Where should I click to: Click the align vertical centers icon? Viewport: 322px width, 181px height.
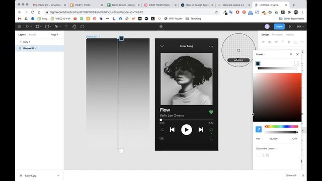(x=289, y=42)
